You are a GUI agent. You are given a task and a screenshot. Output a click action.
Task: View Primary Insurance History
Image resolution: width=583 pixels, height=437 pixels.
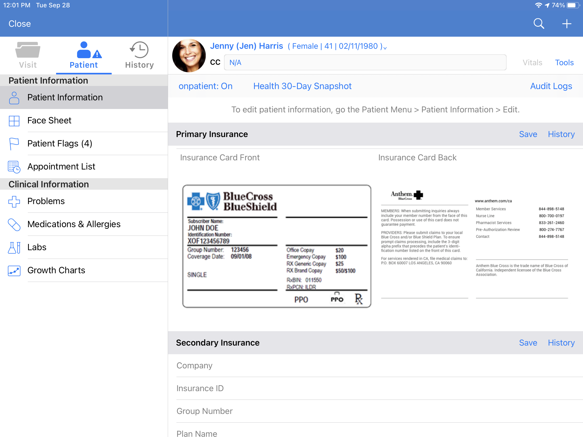tap(561, 134)
